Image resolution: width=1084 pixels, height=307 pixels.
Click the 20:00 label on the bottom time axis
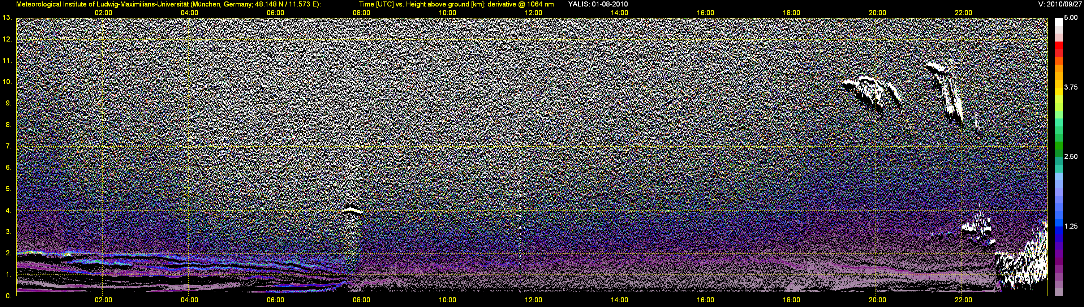click(x=877, y=300)
